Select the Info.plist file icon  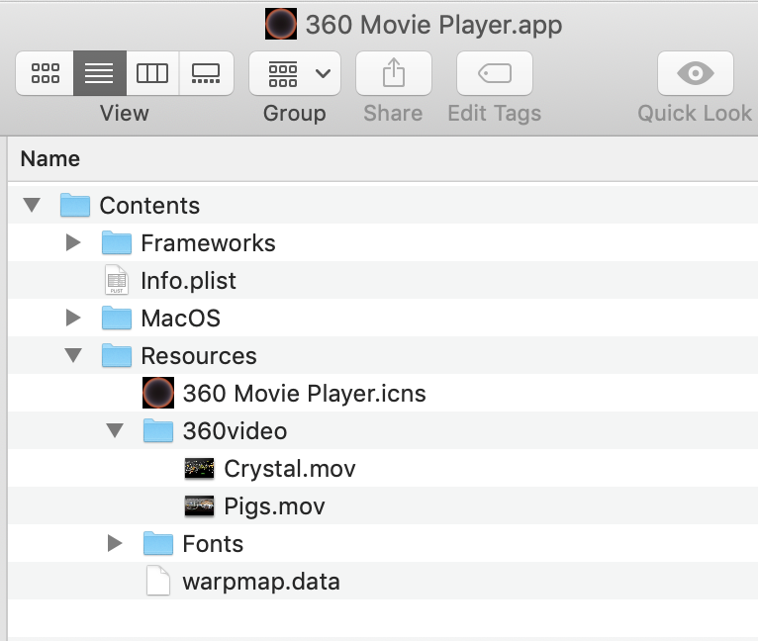pyautogui.click(x=117, y=280)
